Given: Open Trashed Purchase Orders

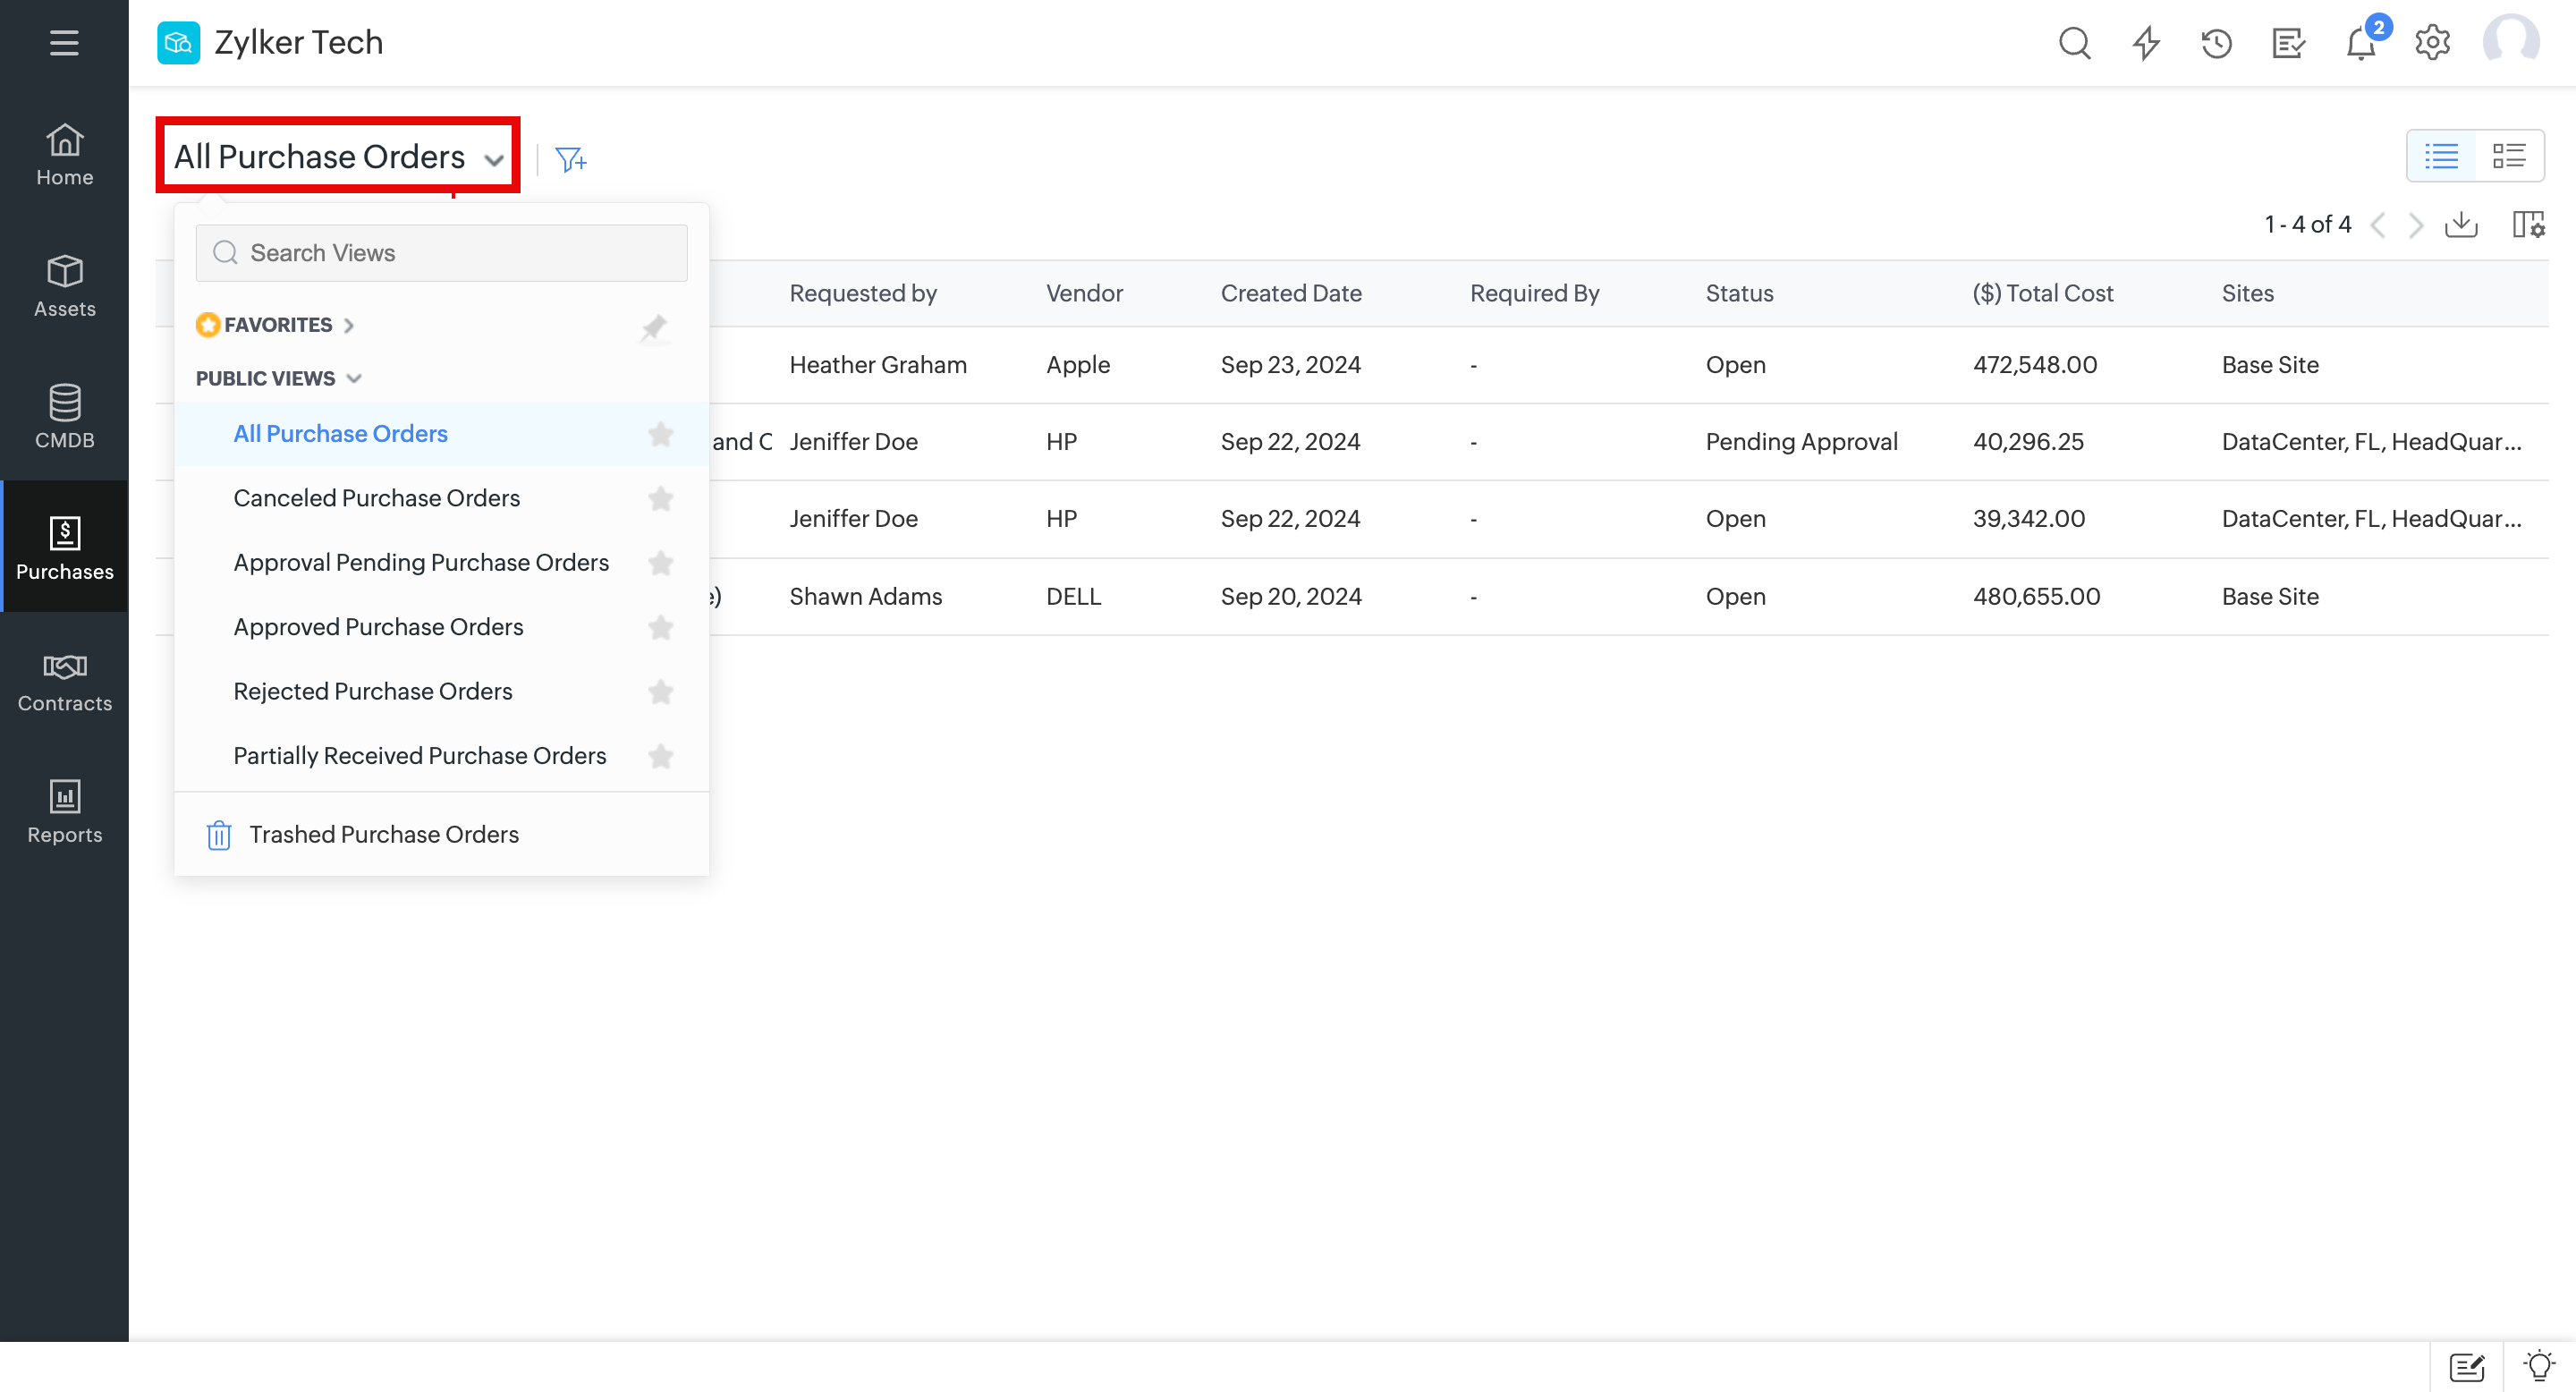Looking at the screenshot, I should pyautogui.click(x=383, y=834).
